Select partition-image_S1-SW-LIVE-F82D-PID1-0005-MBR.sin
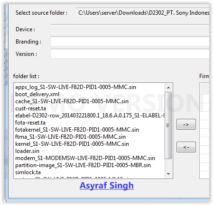Image resolution: width=213 pixels, height=205 pixels. click(x=83, y=165)
